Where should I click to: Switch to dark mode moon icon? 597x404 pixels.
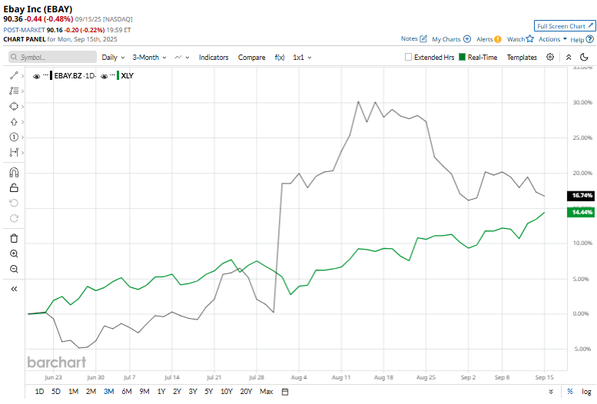584,57
